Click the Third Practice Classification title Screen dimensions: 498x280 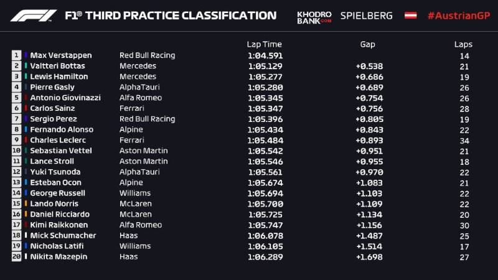coord(170,16)
